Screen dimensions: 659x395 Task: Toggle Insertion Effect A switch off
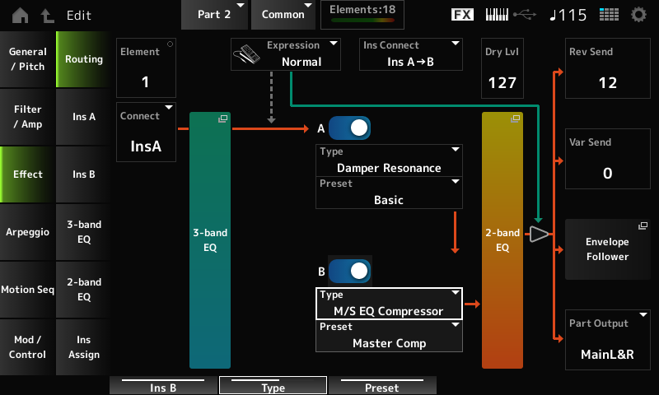tap(348, 128)
